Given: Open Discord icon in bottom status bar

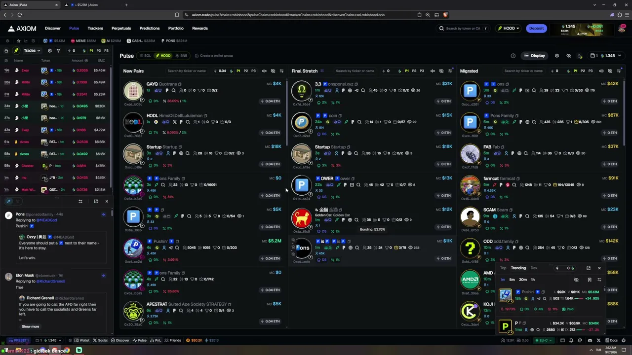Looking at the screenshot, I should pos(590,340).
